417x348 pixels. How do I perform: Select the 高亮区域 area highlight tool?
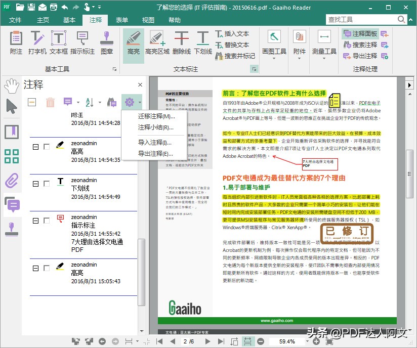157,42
